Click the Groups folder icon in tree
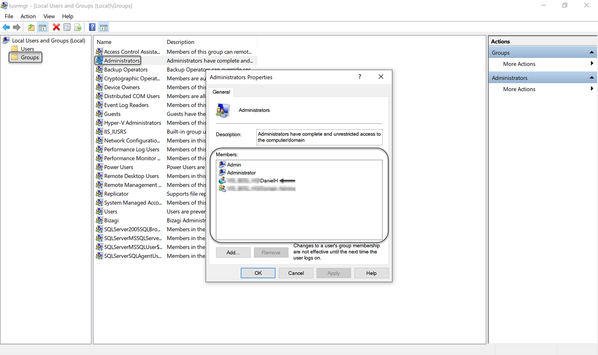This screenshot has height=355, width=598. 15,57
